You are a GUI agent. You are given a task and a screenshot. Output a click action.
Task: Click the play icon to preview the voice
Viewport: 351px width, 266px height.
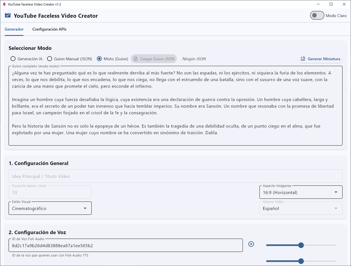tap(251, 244)
